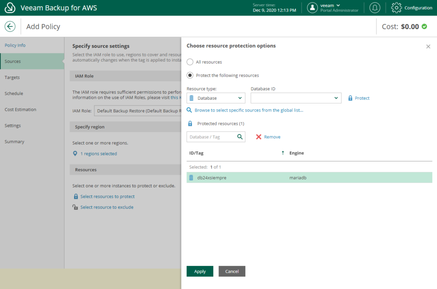
Task: Click Select resource to exclude link
Action: pos(107,207)
